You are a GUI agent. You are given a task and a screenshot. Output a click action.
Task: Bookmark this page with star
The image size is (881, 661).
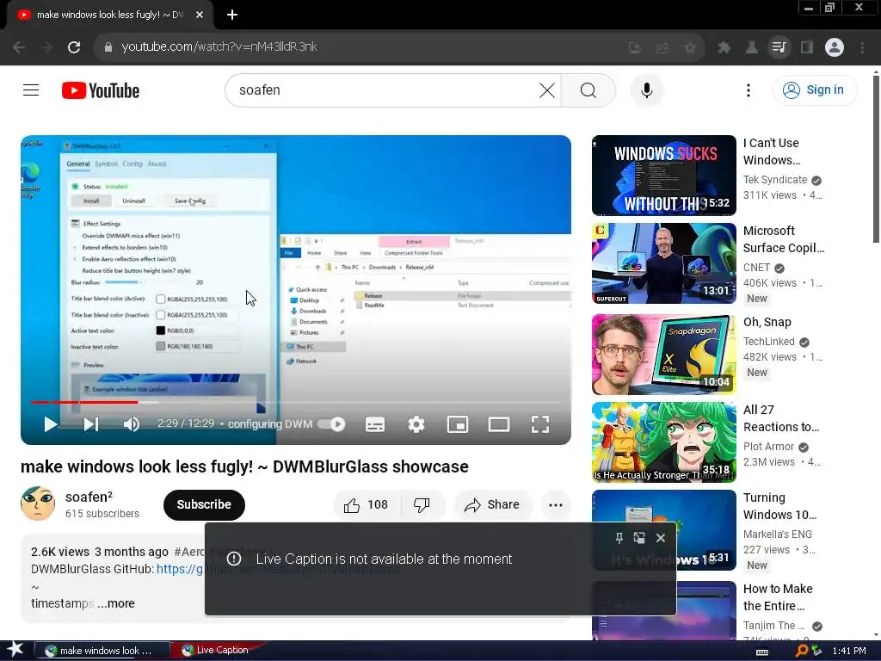click(x=690, y=48)
